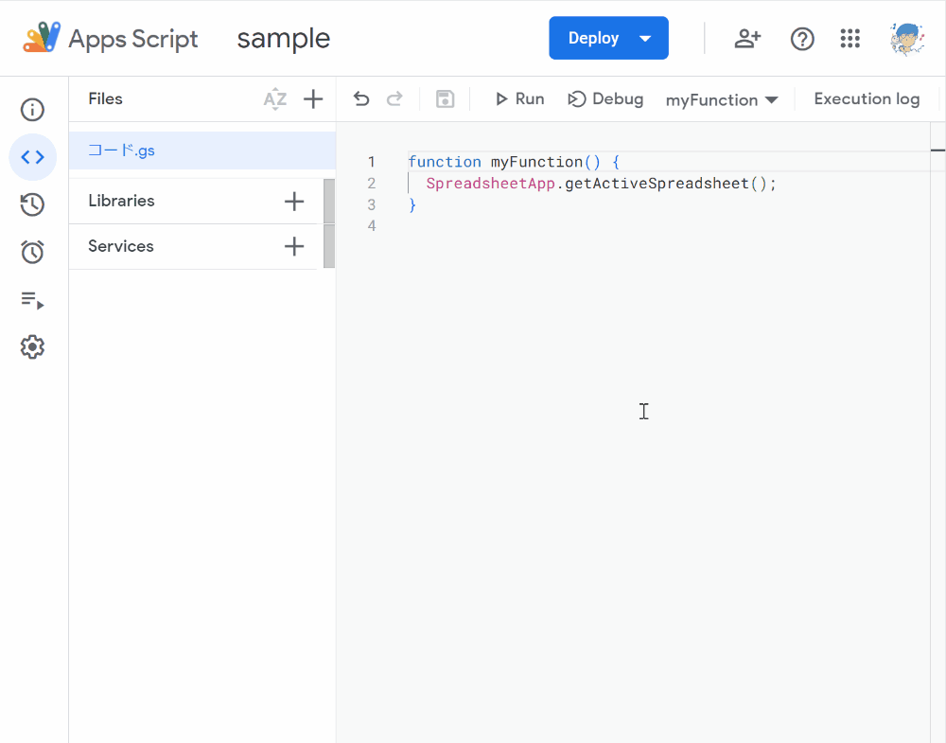Click line number 4 in the gutter

tap(372, 225)
